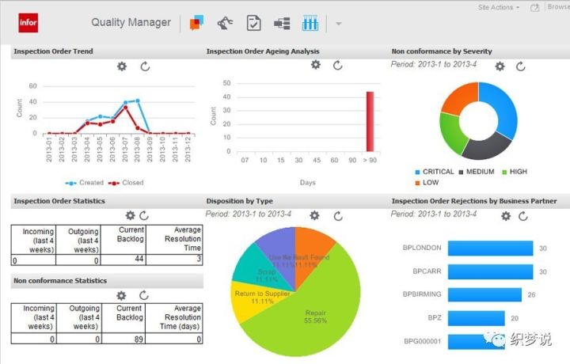Open the checklist document toolbar icon
570x364 pixels.
pos(253,23)
